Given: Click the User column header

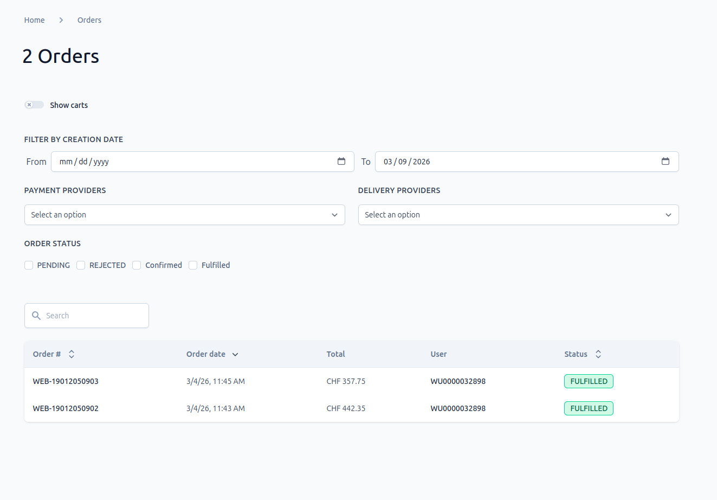Looking at the screenshot, I should click(x=438, y=354).
